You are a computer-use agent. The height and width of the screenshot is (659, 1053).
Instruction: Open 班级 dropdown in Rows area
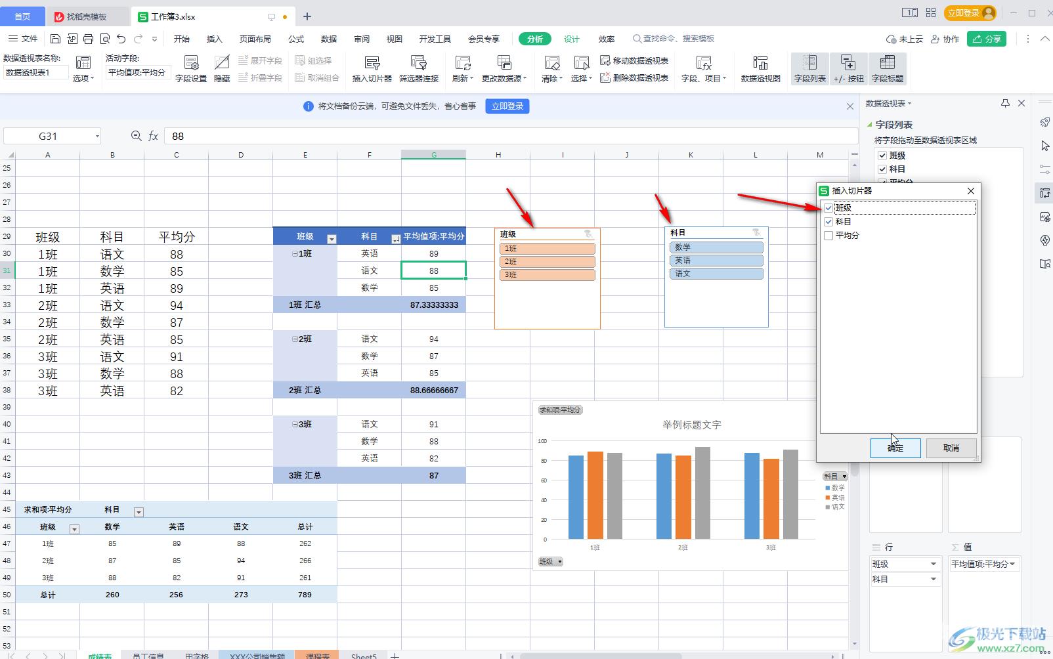(x=934, y=564)
